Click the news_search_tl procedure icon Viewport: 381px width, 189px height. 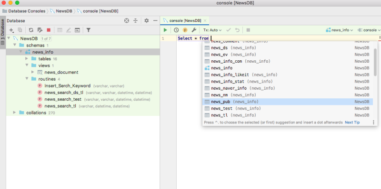40,106
